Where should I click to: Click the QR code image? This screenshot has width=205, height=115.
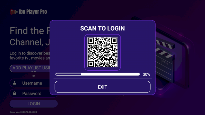tap(102, 52)
